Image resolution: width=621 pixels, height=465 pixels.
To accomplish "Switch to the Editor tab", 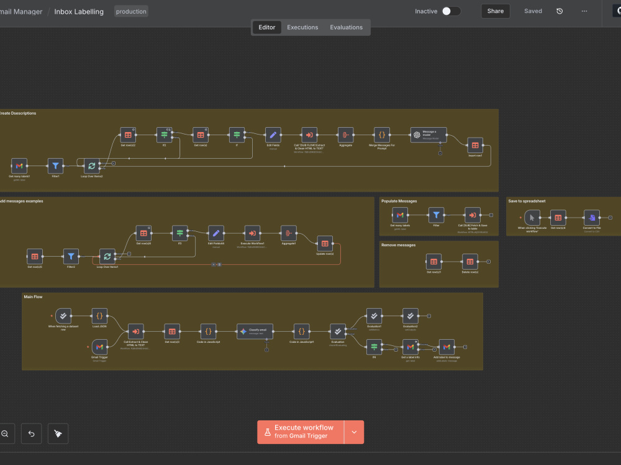I will point(266,27).
